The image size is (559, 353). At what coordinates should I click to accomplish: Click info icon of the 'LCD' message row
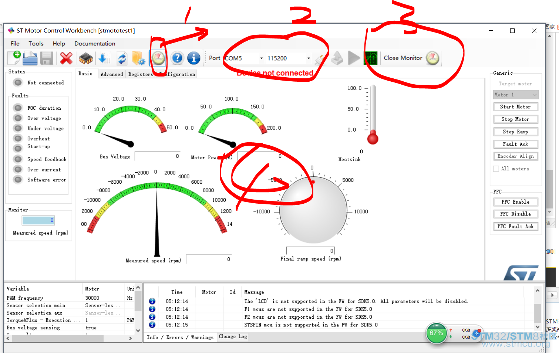point(152,301)
